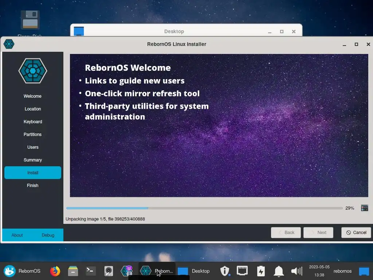Open the network ethernet tray icon
The image size is (373, 280).
click(x=242, y=271)
